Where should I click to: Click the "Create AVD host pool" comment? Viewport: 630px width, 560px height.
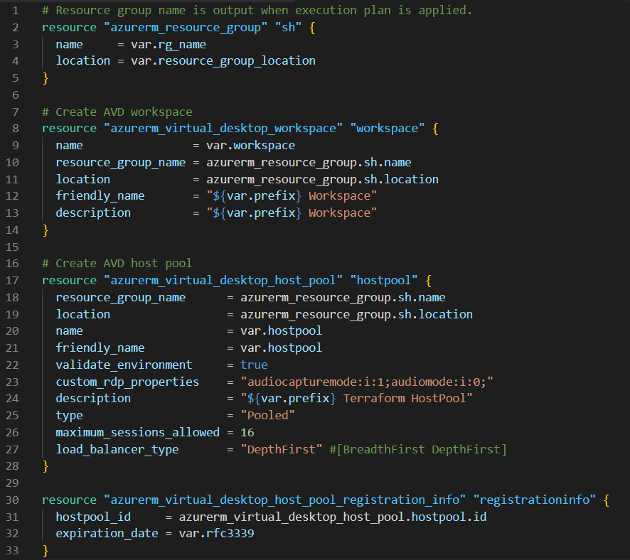pyautogui.click(x=117, y=263)
